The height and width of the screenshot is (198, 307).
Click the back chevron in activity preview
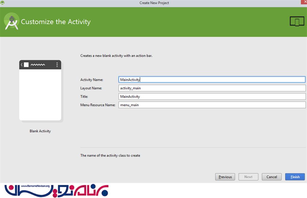pos(22,65)
